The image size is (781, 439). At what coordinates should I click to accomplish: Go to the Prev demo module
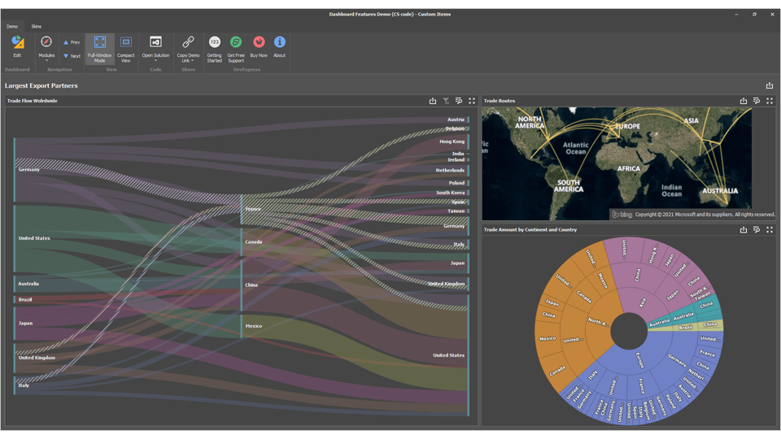(72, 42)
